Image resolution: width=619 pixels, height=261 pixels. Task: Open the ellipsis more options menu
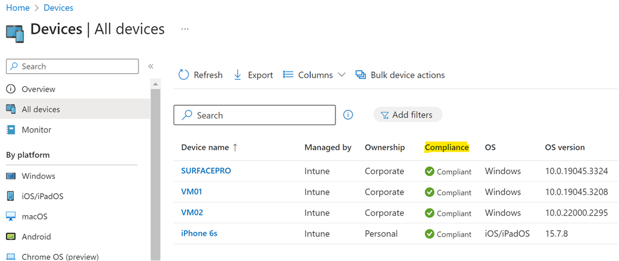click(x=185, y=29)
